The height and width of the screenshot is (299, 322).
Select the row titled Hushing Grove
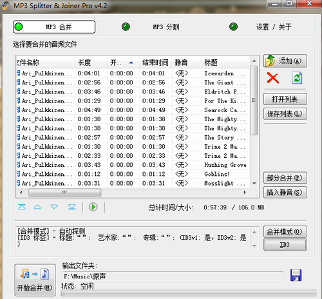[133, 165]
